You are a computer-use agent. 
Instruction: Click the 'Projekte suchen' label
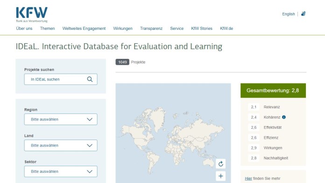tap(39, 70)
